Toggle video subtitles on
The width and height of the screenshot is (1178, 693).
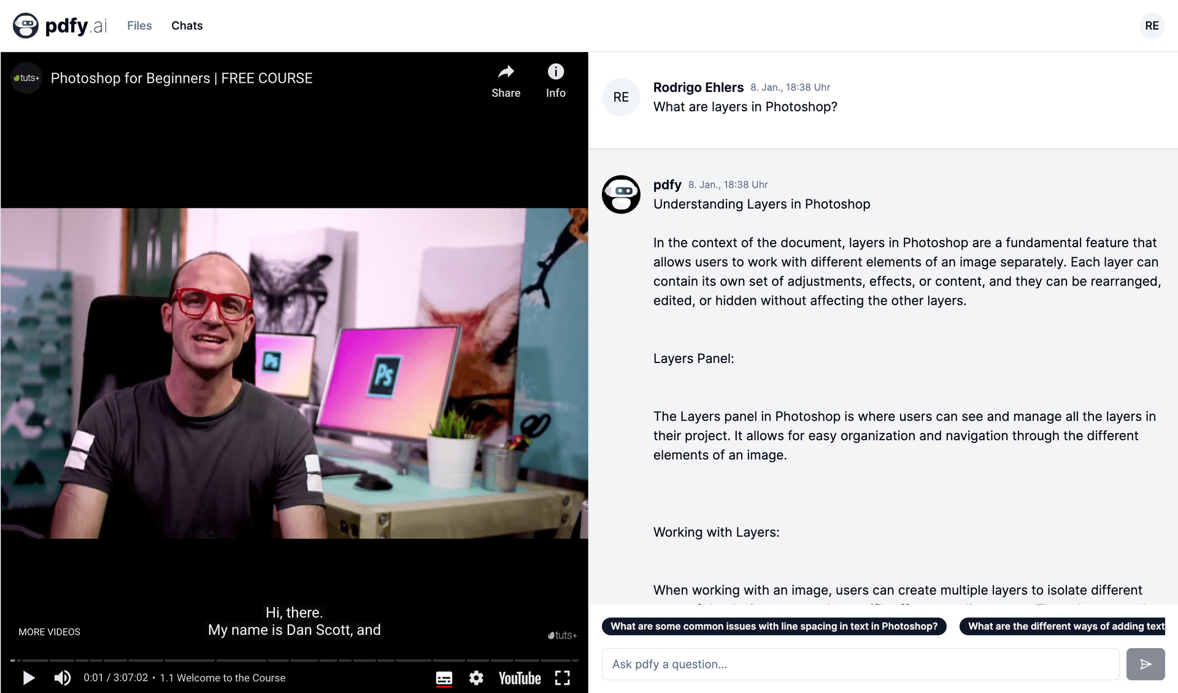[444, 678]
